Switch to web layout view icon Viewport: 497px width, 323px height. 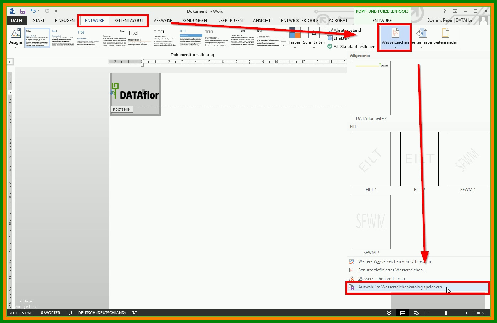pyautogui.click(x=416, y=313)
